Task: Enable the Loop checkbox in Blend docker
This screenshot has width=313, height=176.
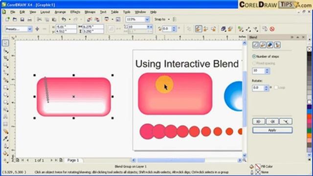Action: pos(276,88)
